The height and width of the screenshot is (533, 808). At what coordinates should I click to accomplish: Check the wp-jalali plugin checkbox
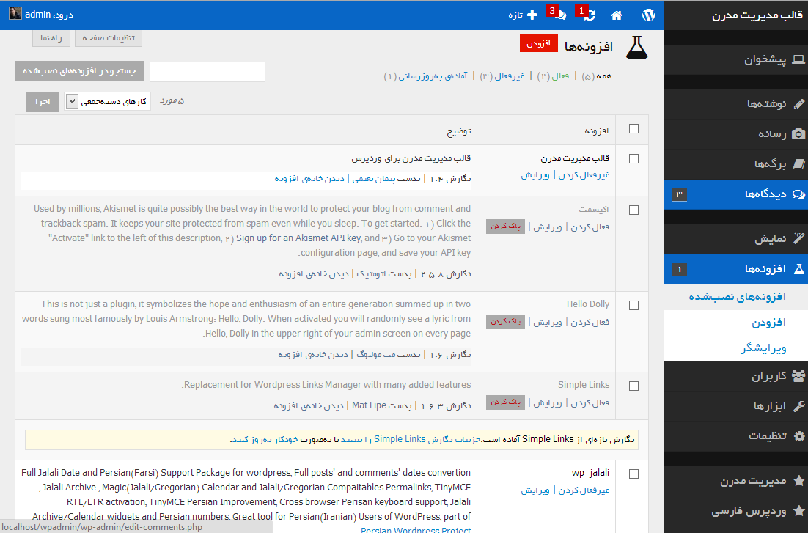click(633, 474)
